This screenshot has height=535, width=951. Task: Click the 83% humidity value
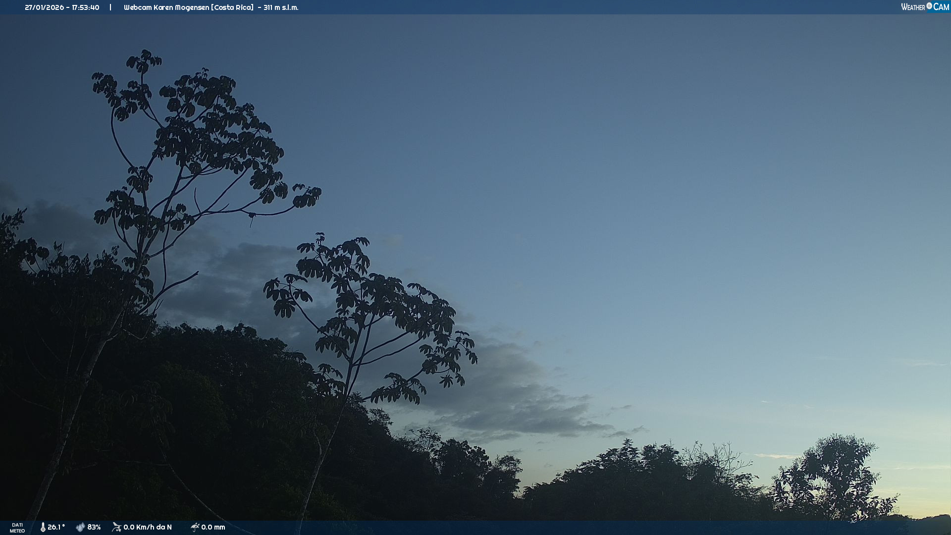pyautogui.click(x=94, y=527)
